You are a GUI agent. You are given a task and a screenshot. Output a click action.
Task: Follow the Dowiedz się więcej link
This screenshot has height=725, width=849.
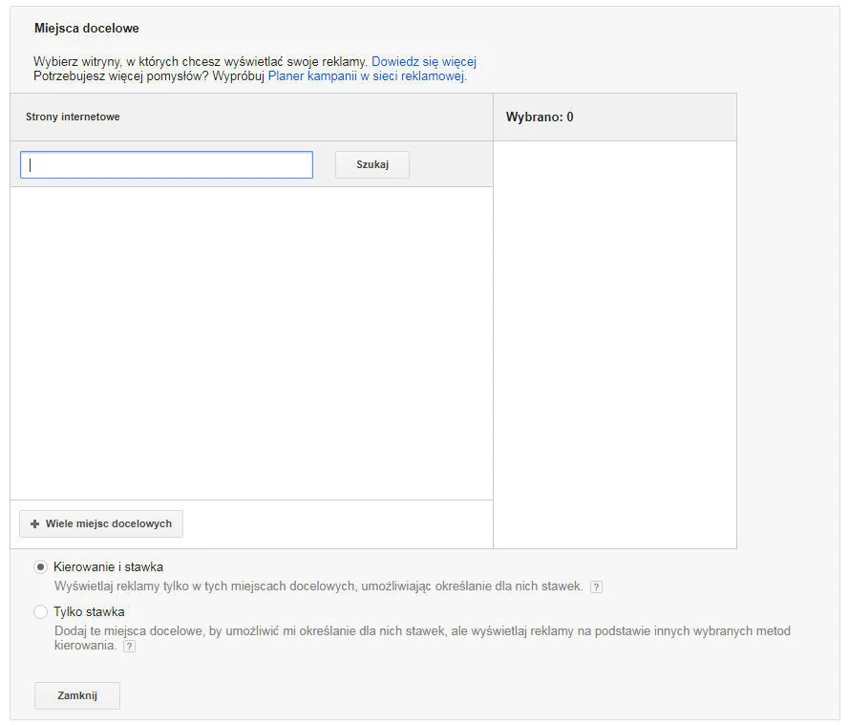click(423, 61)
